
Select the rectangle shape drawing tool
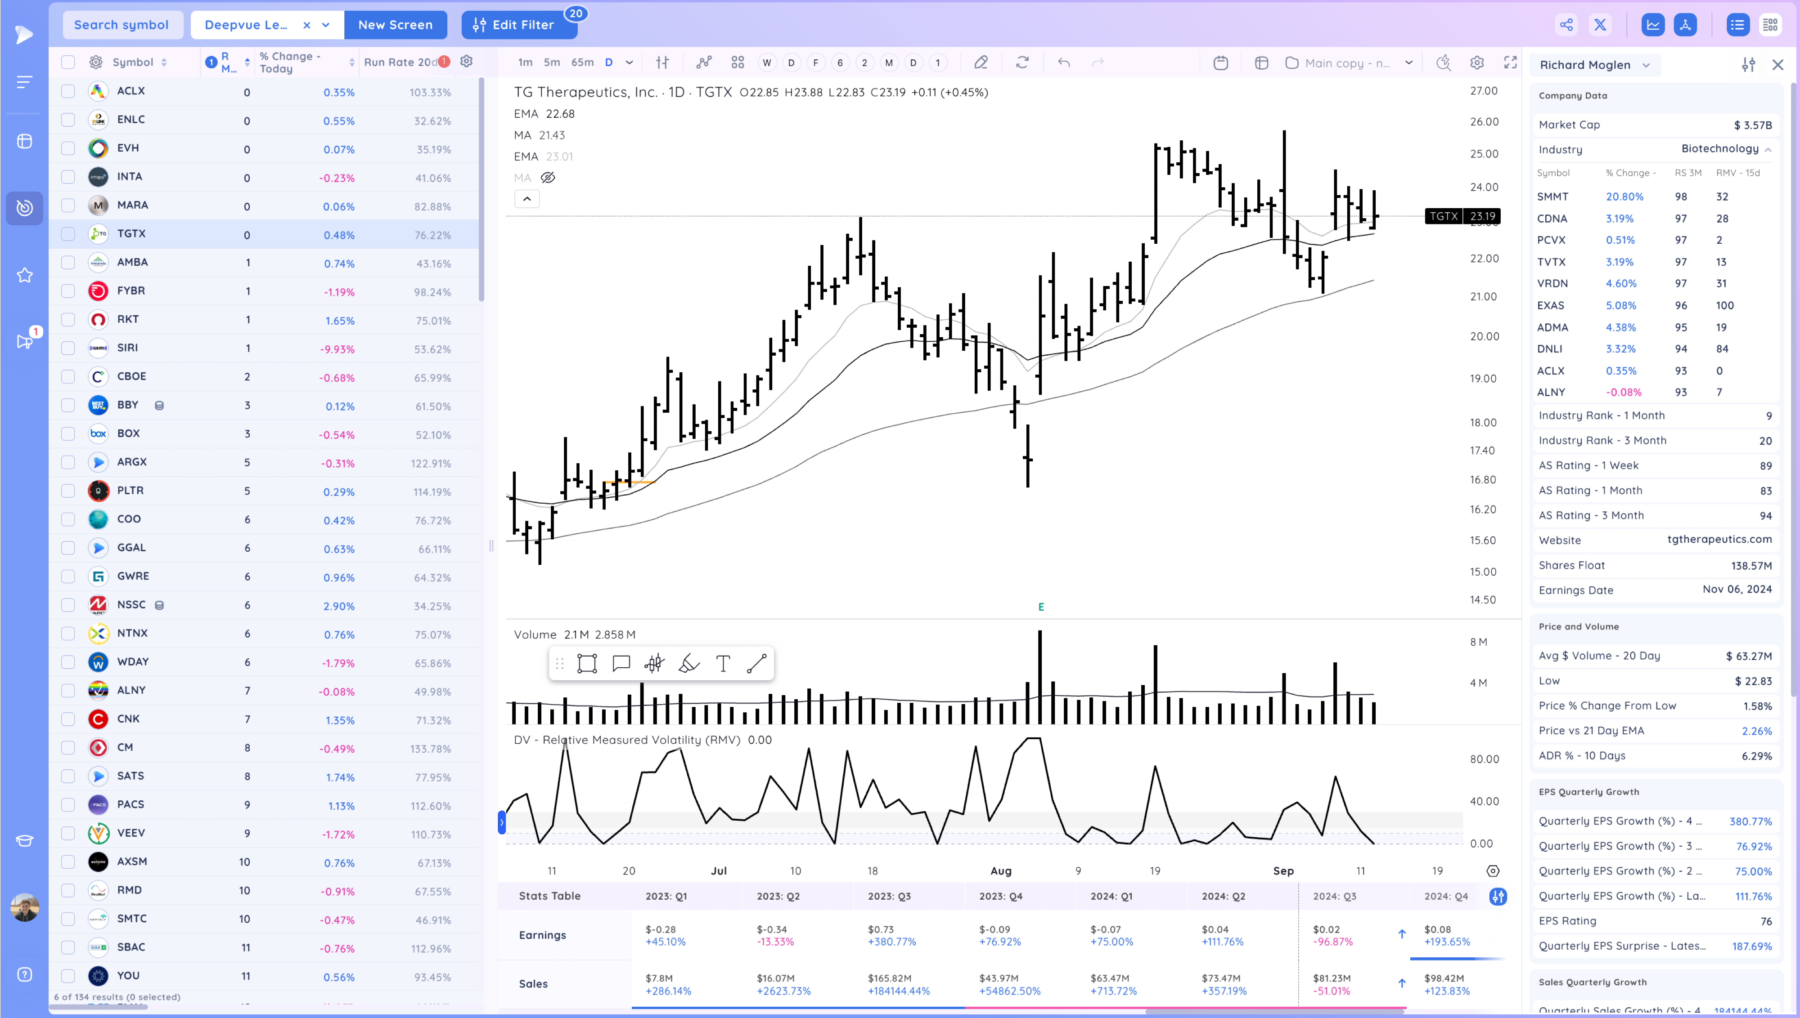[586, 664]
